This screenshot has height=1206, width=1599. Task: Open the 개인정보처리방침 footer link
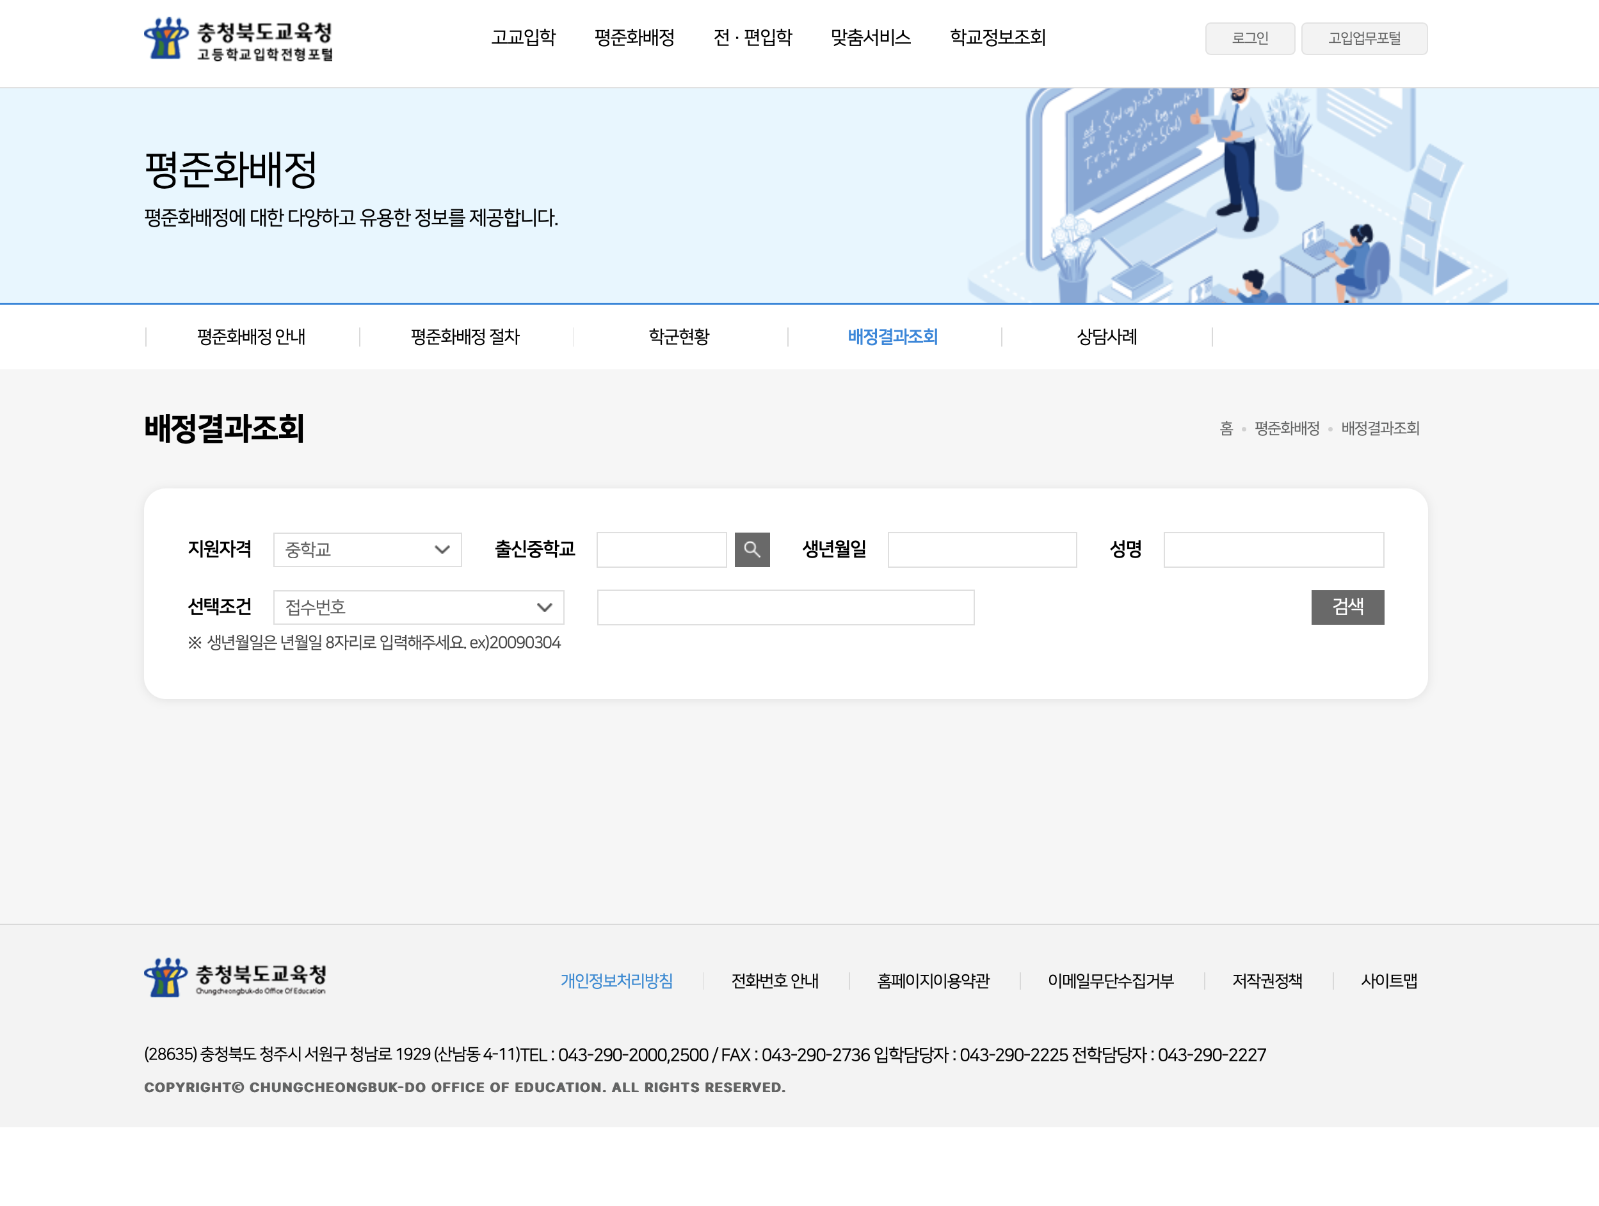(616, 981)
